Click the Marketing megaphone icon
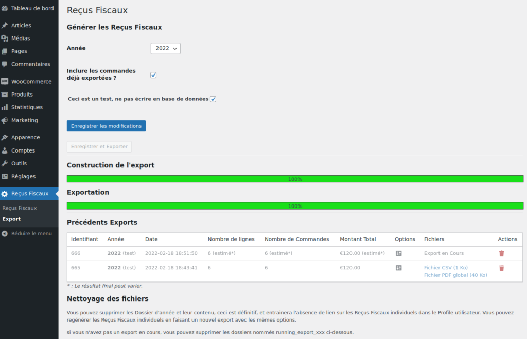 5,120
